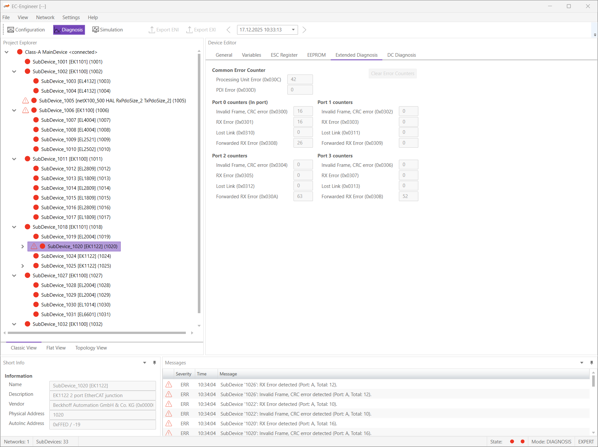Select the Diagnosis mode toggle
The width and height of the screenshot is (598, 447).
point(69,29)
